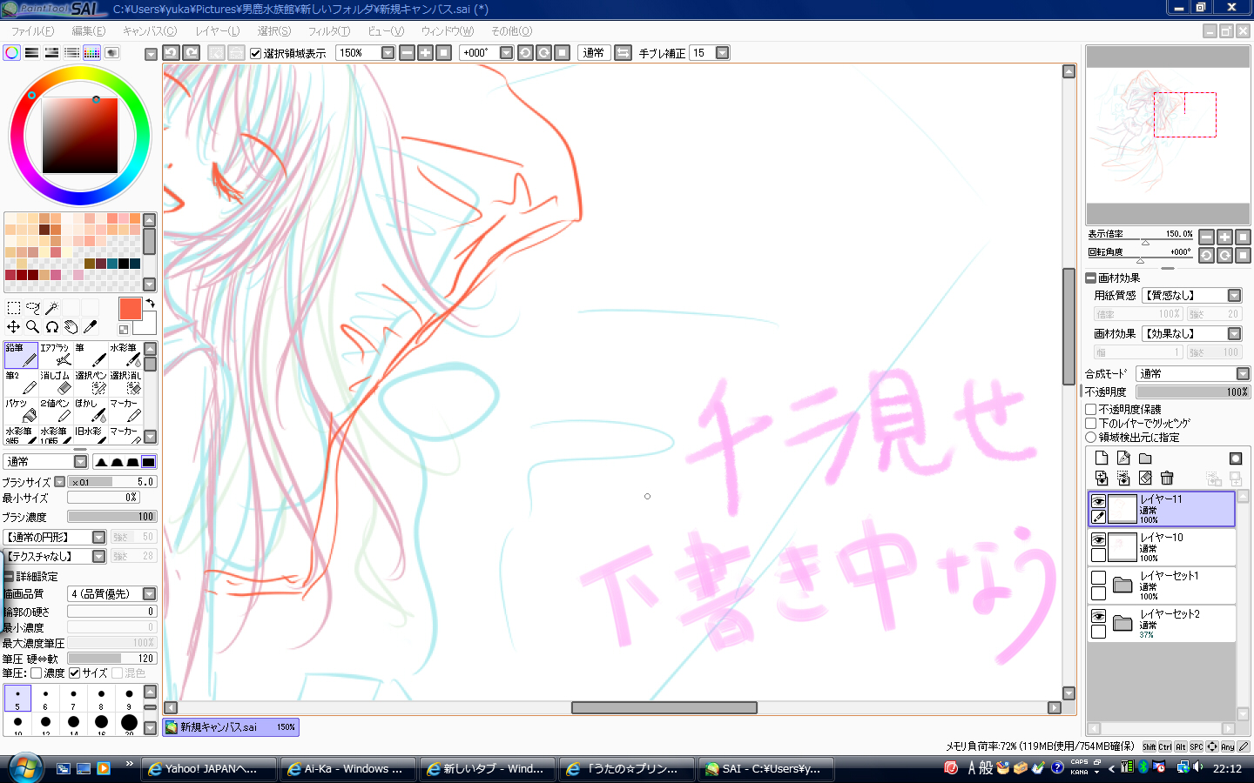This screenshot has width=1254, height=783.
Task: Open the テクスチャなし brush texture dropdown
Action: 98,557
